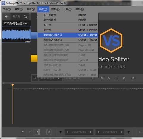Step forward one frame in the player
Screen dimensions: 143x139
click(124, 78)
